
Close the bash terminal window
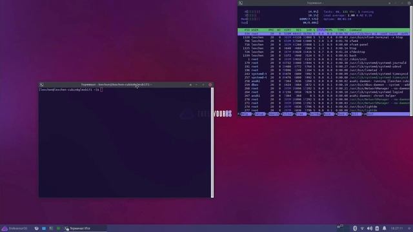click(x=210, y=84)
